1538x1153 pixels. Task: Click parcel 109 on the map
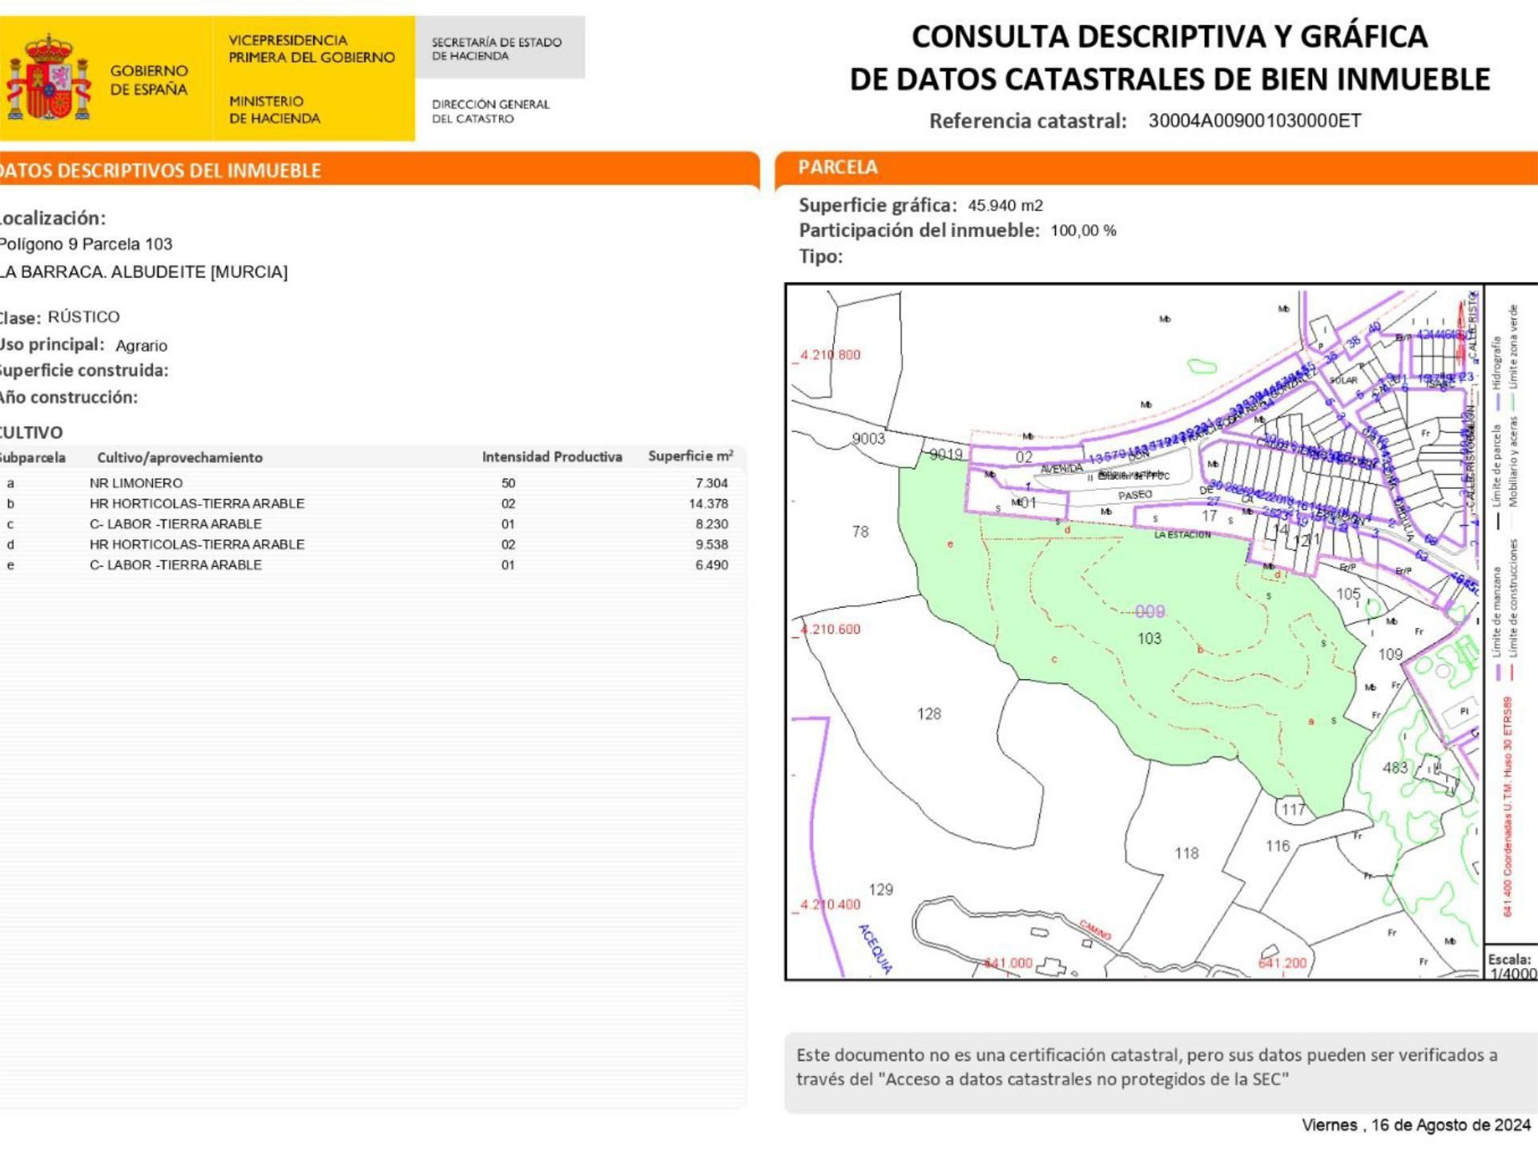click(1391, 654)
